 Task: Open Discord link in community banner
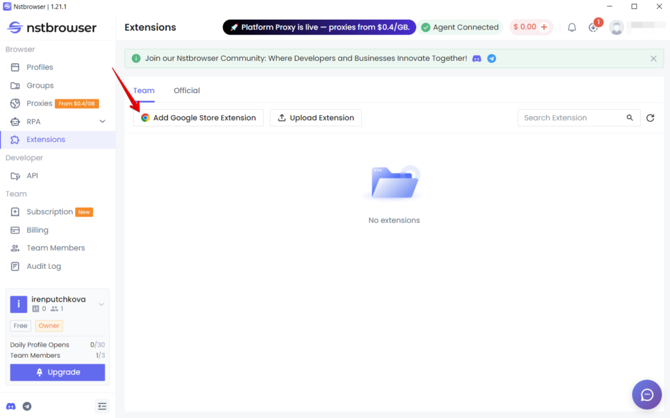(x=477, y=59)
